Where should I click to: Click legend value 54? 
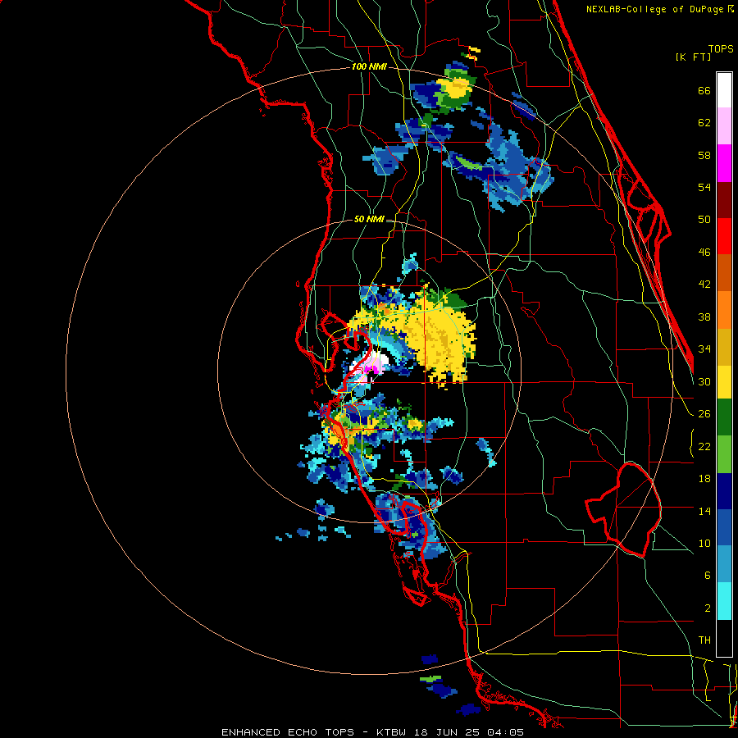tap(704, 187)
